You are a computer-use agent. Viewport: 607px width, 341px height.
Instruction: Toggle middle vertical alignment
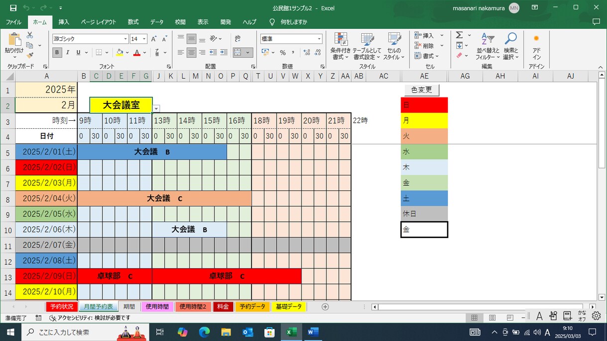[191, 39]
